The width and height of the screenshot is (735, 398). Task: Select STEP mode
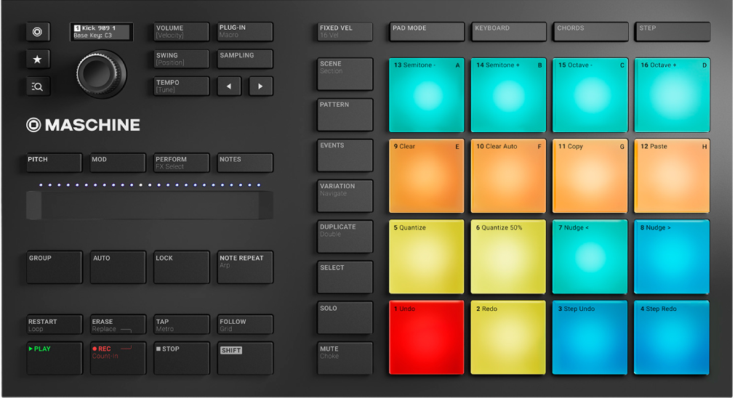coord(672,32)
